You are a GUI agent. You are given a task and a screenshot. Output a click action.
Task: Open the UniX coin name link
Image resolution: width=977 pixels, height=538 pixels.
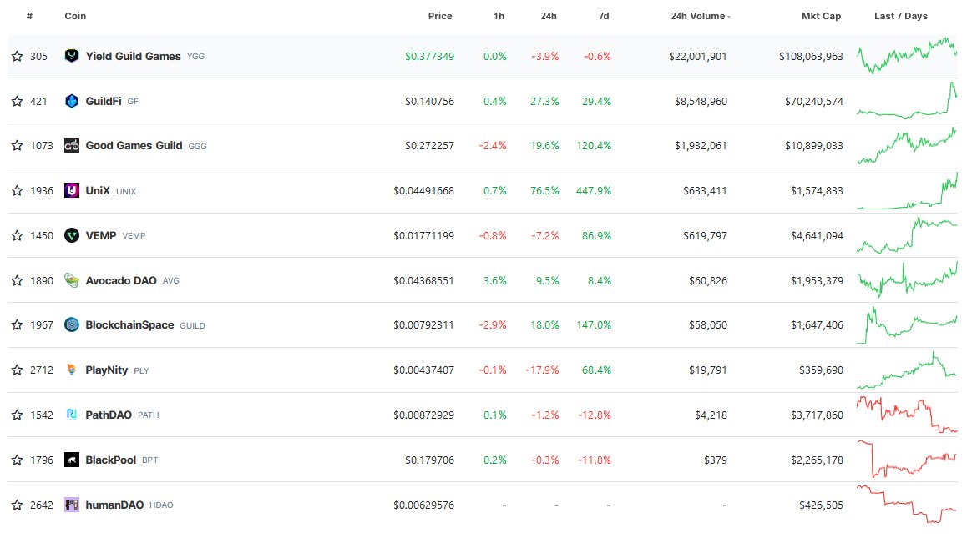tap(98, 190)
